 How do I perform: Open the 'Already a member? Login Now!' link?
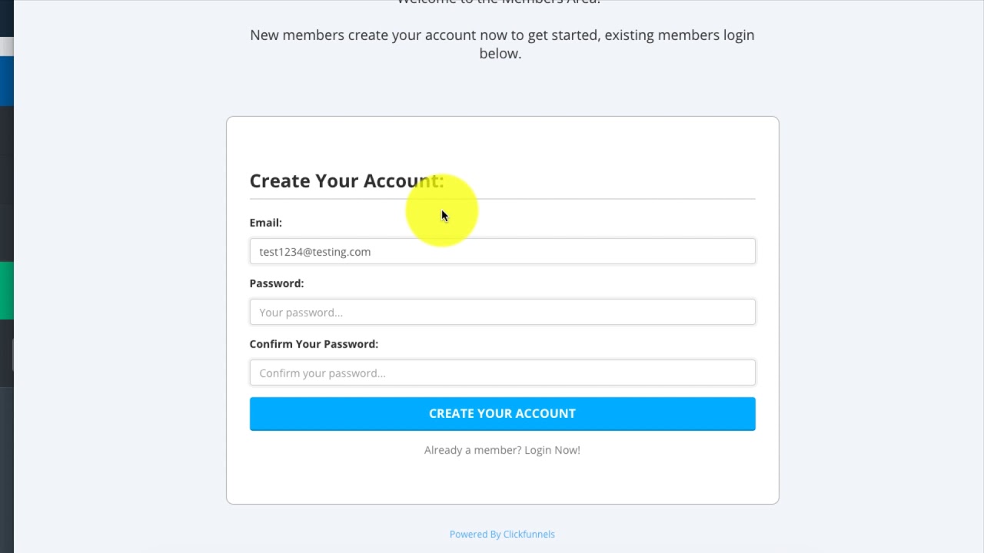click(502, 450)
